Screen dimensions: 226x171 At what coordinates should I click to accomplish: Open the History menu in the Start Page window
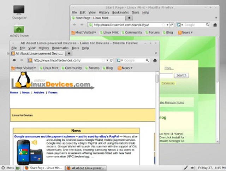click(104, 12)
